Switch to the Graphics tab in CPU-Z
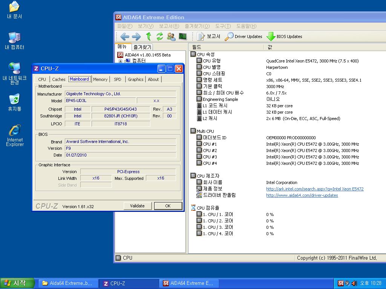This screenshot has height=289, width=386. coord(135,79)
